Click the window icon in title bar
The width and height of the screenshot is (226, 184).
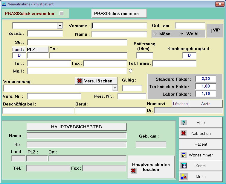(4, 4)
